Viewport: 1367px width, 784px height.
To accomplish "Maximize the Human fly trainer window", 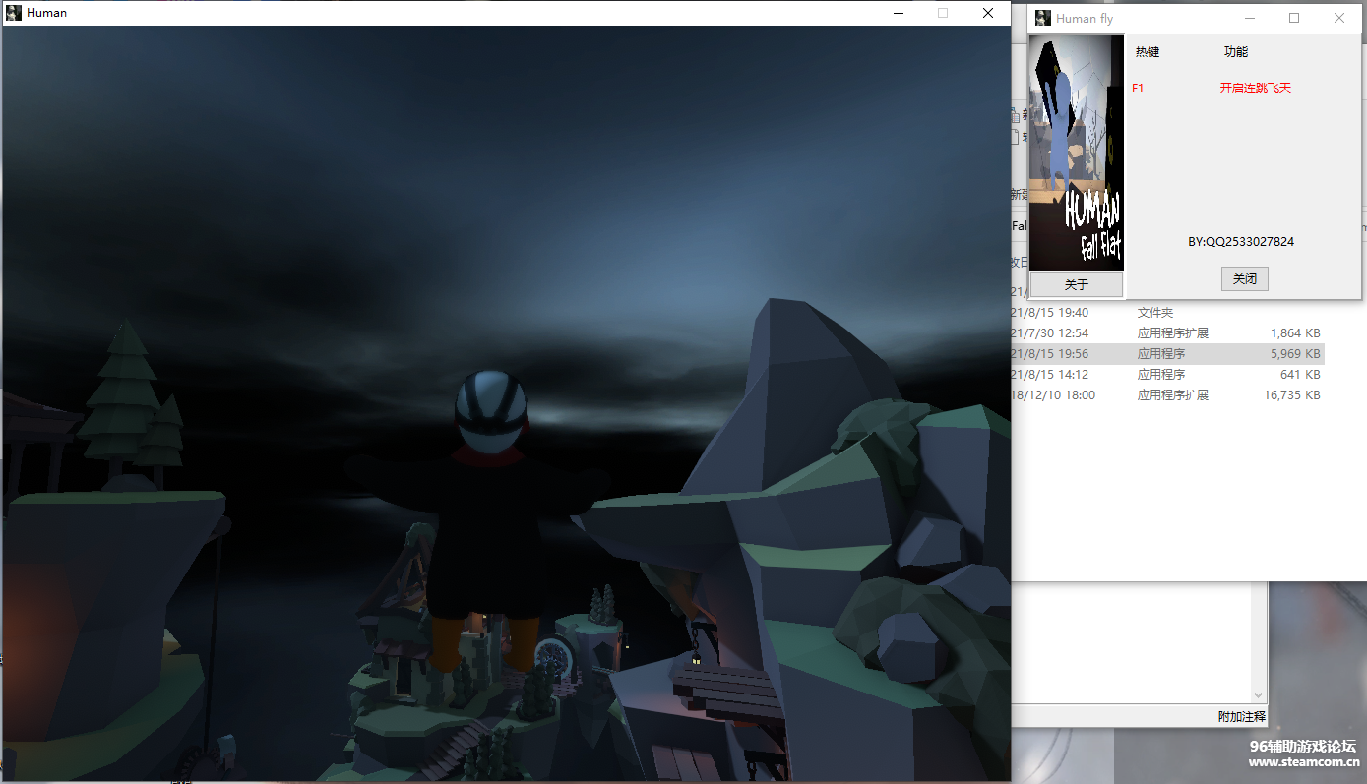I will tap(1294, 18).
